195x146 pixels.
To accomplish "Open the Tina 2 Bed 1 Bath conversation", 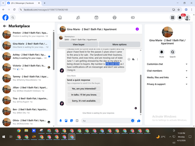I will [x=27, y=100].
